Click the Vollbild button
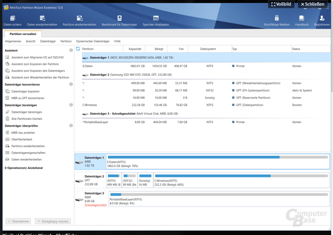 (281, 4)
